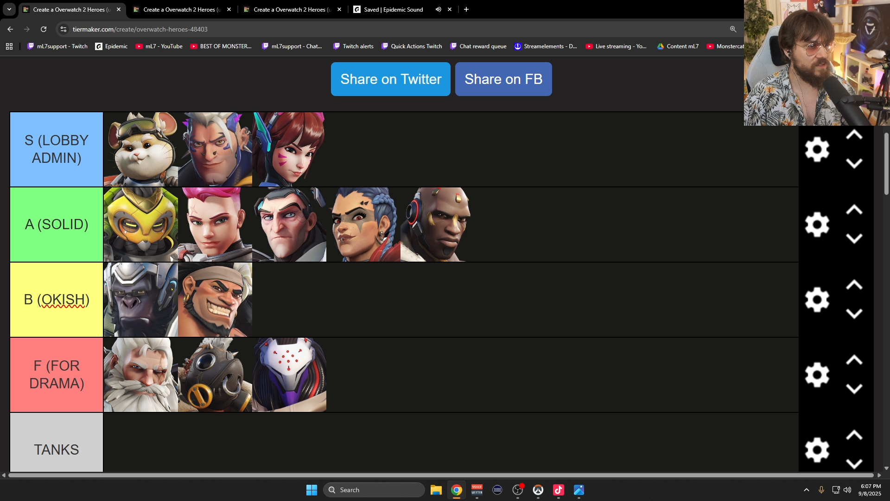This screenshot has height=501, width=890.
Task: Click the taskbar Search box
Action: [374, 490]
